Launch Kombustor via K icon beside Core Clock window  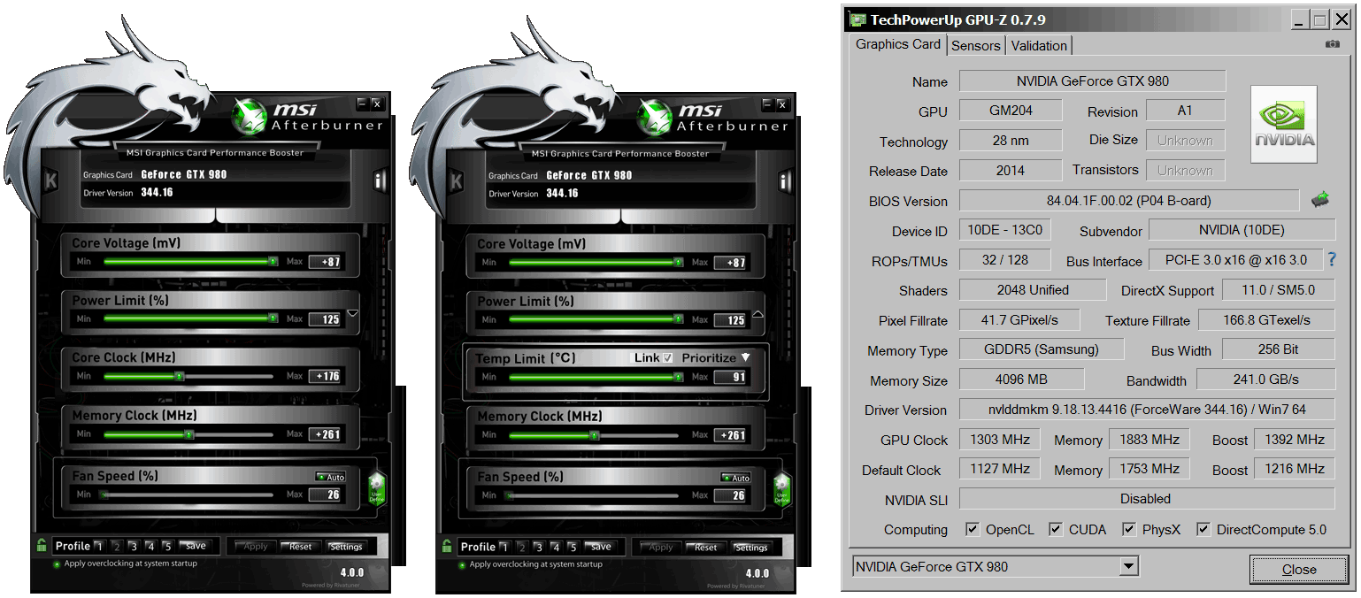point(51,181)
